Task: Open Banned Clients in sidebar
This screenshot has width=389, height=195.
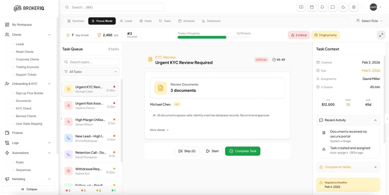Action: pyautogui.click(x=26, y=116)
